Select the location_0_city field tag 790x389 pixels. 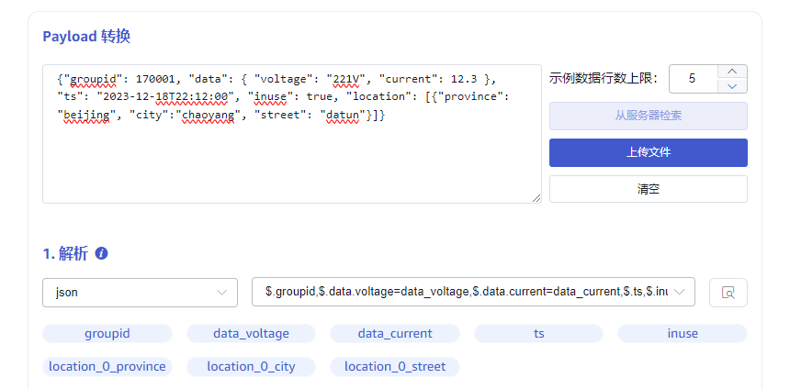[251, 367]
